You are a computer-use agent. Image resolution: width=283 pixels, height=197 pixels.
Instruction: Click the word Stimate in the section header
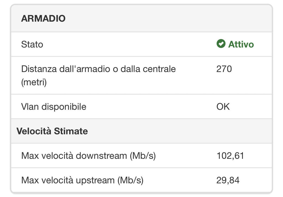point(71,131)
